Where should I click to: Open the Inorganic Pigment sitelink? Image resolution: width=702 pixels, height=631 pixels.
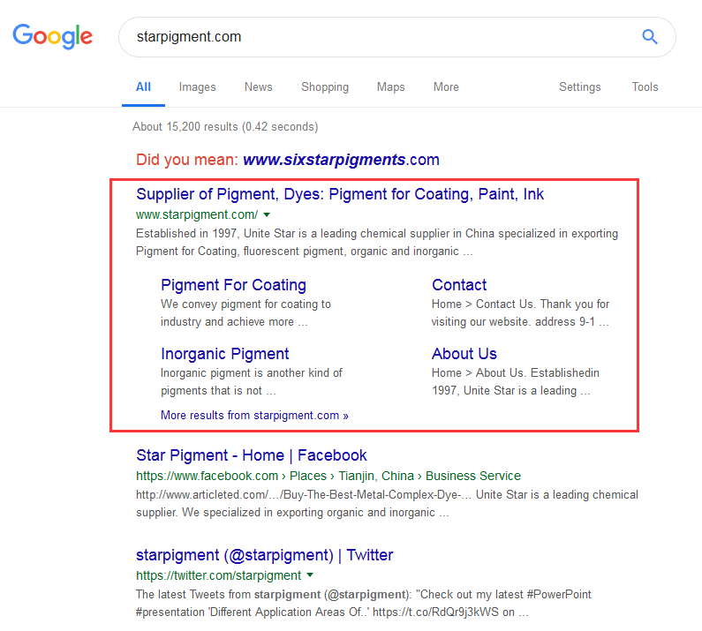(x=225, y=354)
